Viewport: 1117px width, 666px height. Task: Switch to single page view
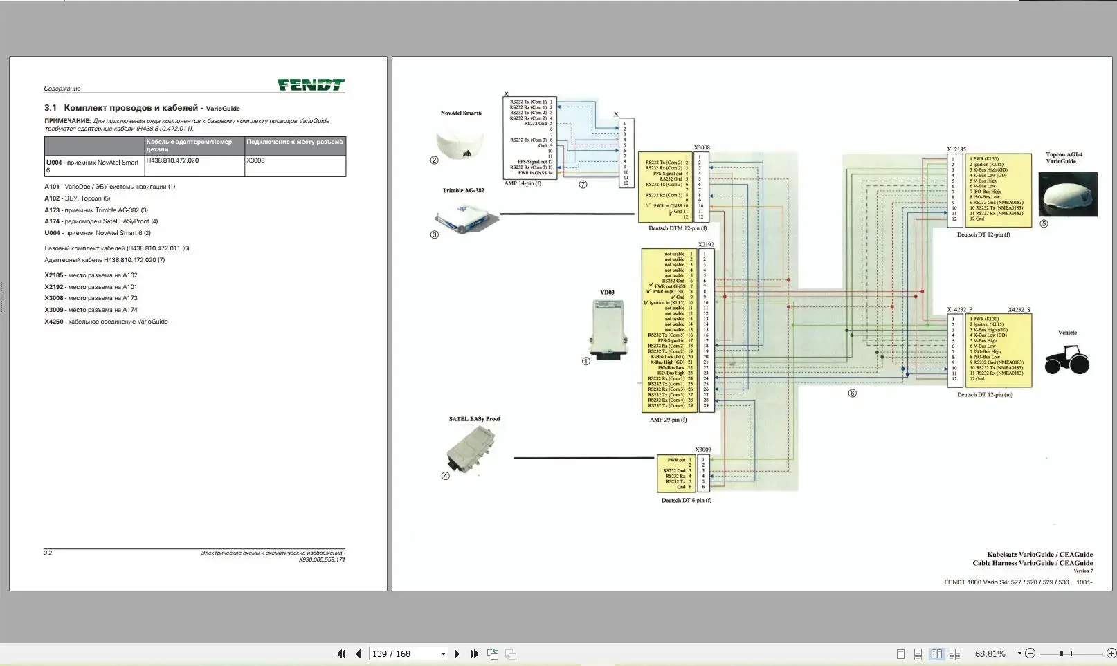(x=900, y=654)
